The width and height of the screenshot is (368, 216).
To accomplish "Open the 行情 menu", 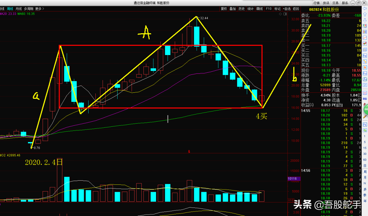I will [x=316, y=3].
